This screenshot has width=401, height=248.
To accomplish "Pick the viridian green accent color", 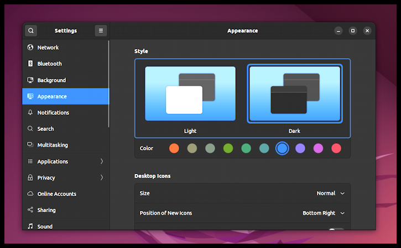I will [x=246, y=148].
